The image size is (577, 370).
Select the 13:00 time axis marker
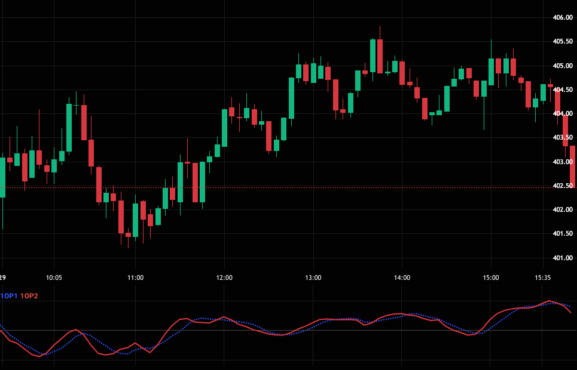pyautogui.click(x=313, y=277)
